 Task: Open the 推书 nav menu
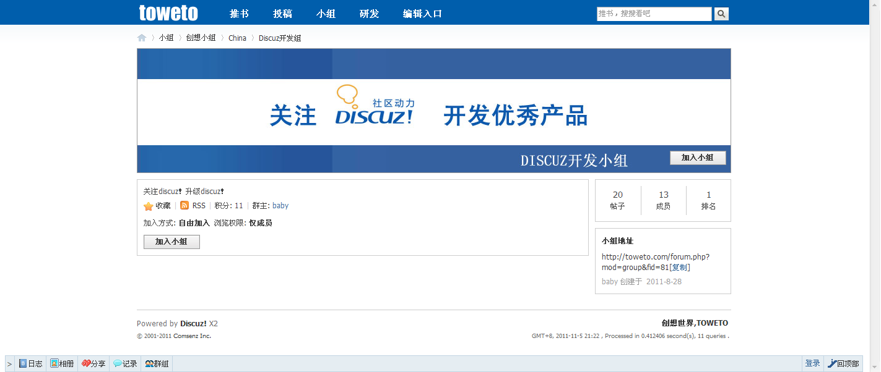(239, 14)
